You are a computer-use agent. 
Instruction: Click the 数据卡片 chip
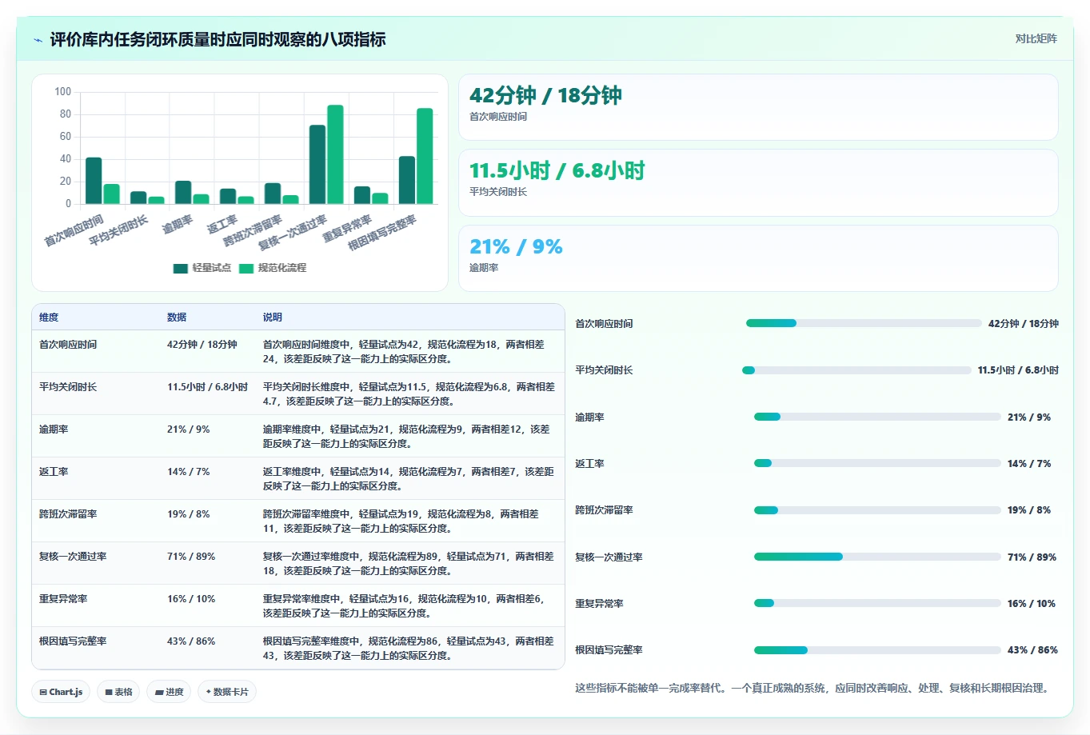point(227,692)
